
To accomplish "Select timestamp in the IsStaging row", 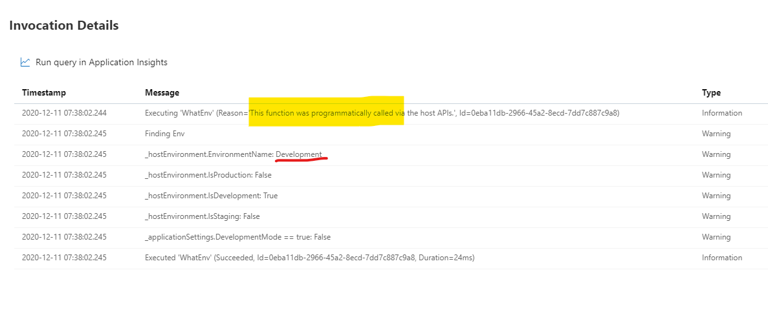I will click(64, 216).
